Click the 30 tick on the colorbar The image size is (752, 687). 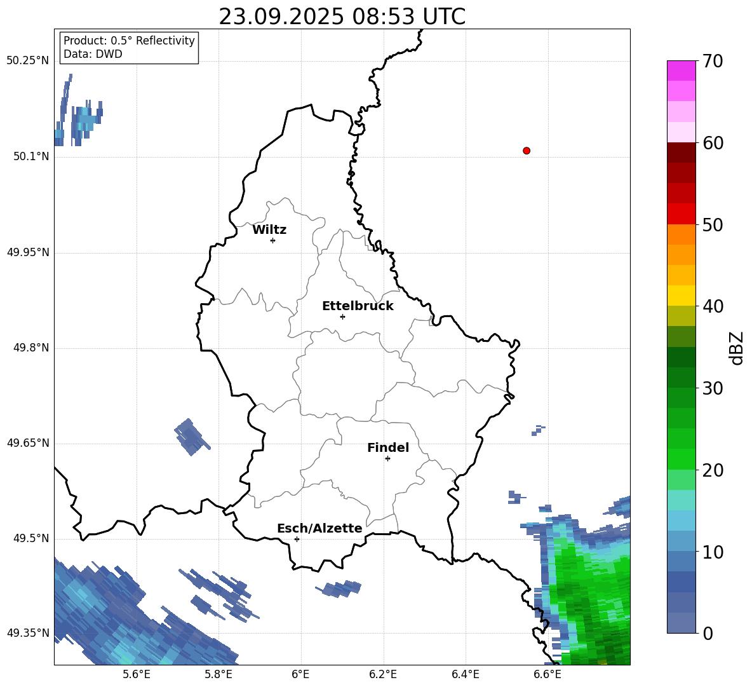713,388
